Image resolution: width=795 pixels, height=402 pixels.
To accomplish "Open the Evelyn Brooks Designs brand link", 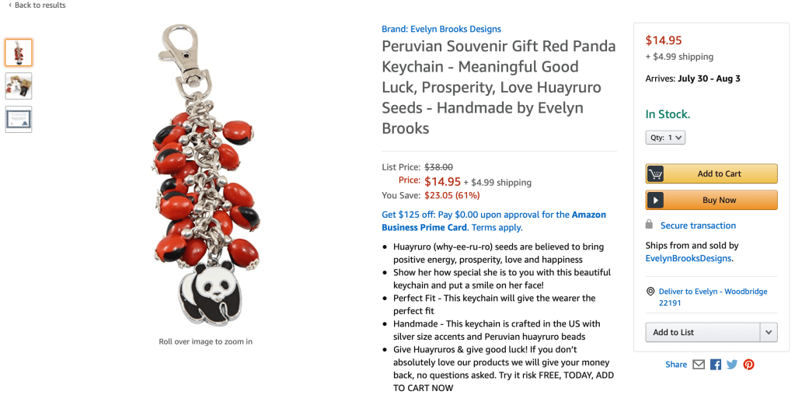I will tap(441, 30).
